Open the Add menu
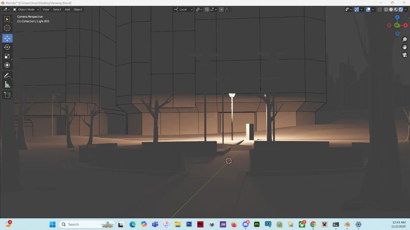410x230 pixels. [x=67, y=9]
